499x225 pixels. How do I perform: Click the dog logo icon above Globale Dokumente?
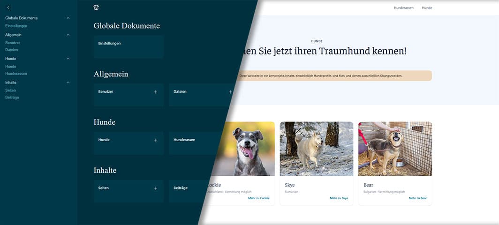coord(96,7)
